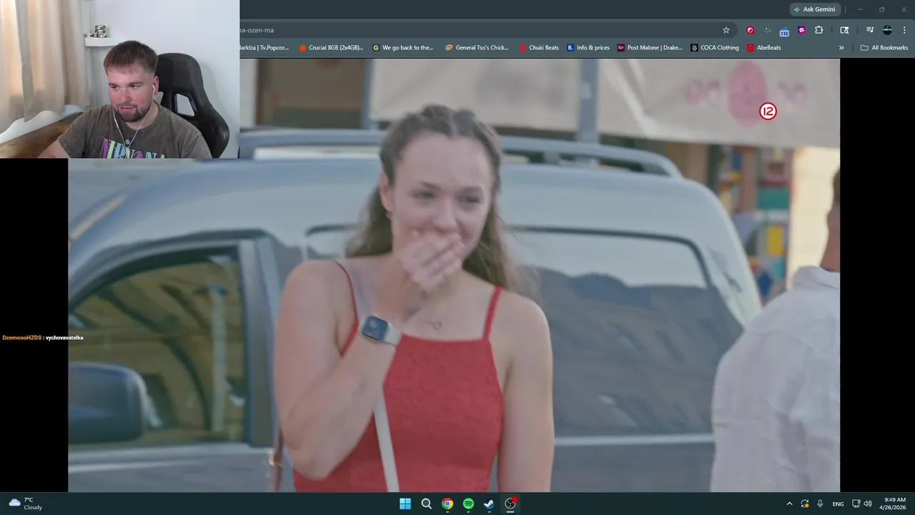Open OBS Studio from the taskbar
The image size is (915, 515).
pyautogui.click(x=510, y=504)
